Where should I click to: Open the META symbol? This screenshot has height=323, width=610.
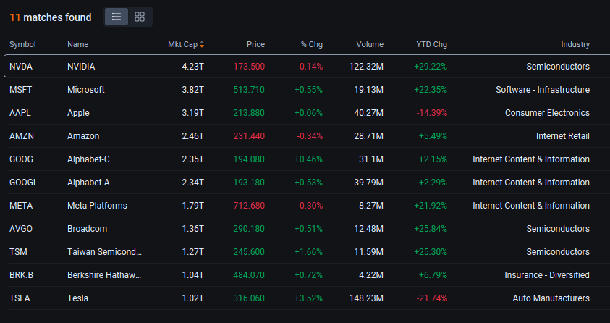(x=21, y=206)
